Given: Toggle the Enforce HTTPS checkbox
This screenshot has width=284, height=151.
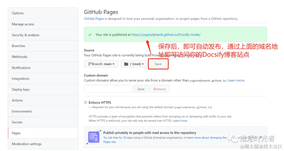Looking at the screenshot, I should 85,102.
